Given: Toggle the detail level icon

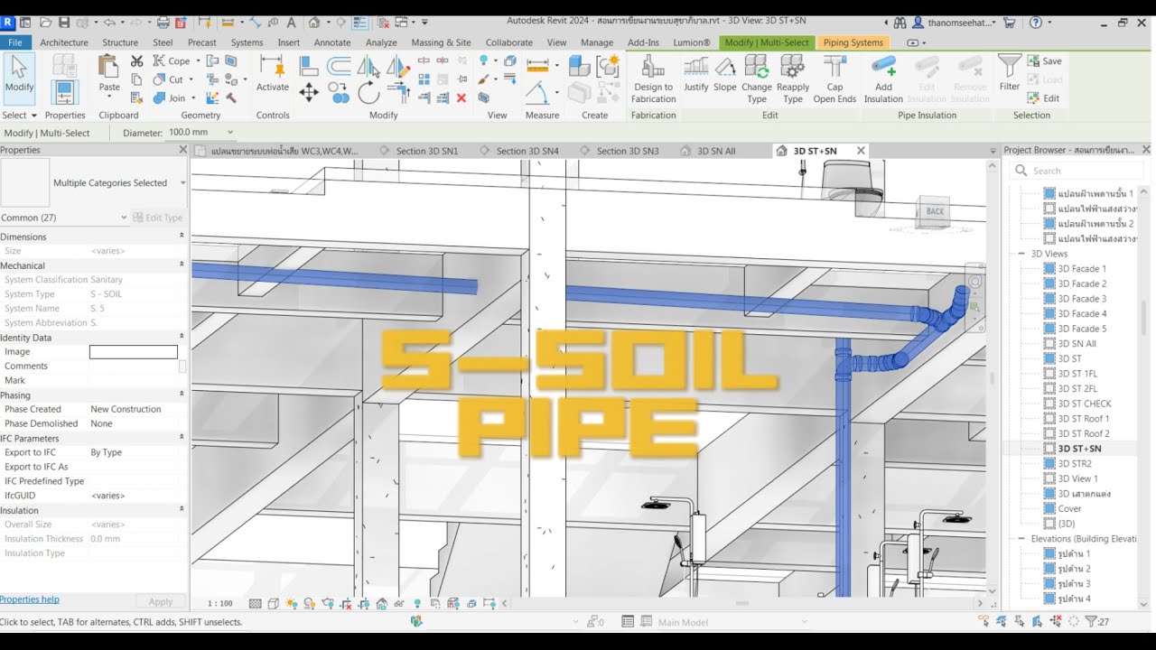Looking at the screenshot, I should (256, 603).
